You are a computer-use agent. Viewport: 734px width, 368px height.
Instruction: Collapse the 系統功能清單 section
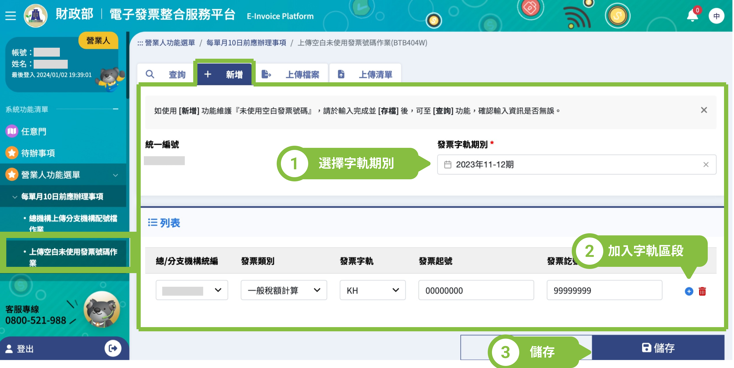click(x=116, y=109)
